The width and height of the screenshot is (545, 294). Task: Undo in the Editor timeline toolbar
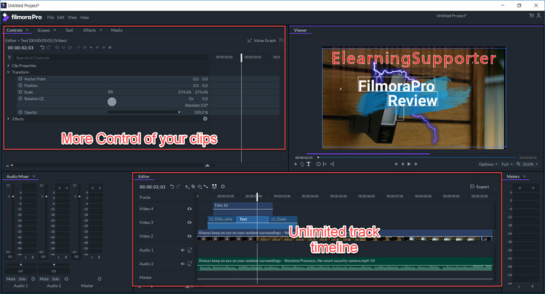pos(172,186)
